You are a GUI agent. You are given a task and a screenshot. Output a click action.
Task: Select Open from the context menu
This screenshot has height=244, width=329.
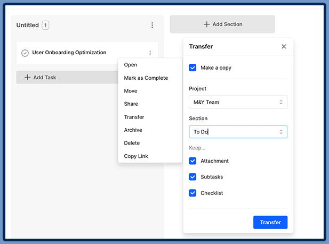[x=131, y=65]
